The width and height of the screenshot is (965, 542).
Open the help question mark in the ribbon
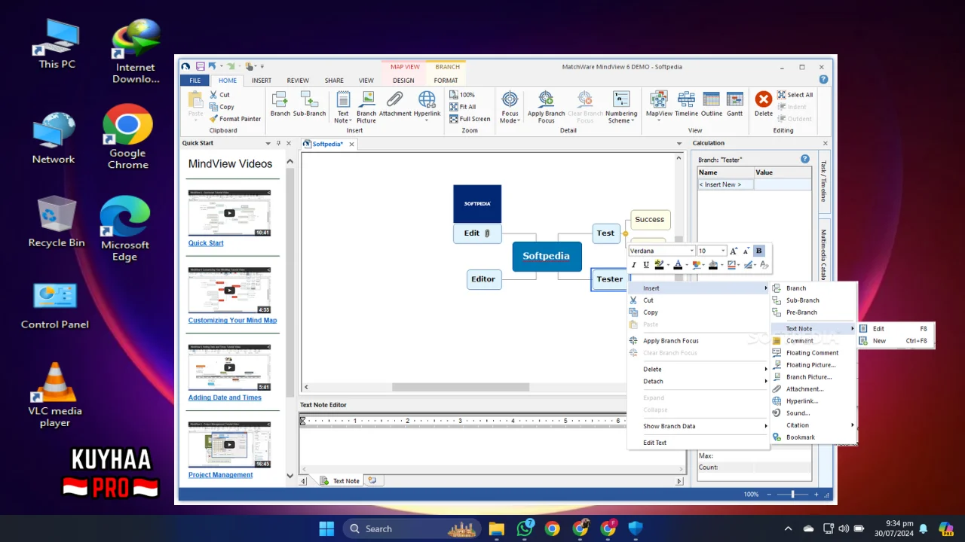click(x=823, y=79)
